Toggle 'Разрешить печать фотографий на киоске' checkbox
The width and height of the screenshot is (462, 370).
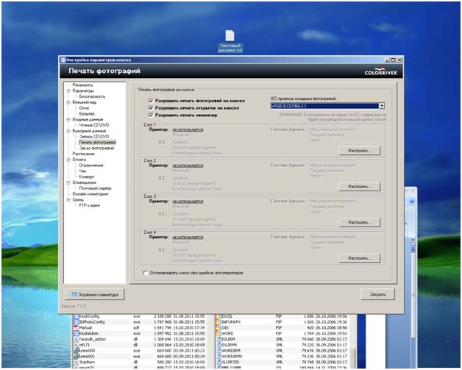click(x=151, y=100)
